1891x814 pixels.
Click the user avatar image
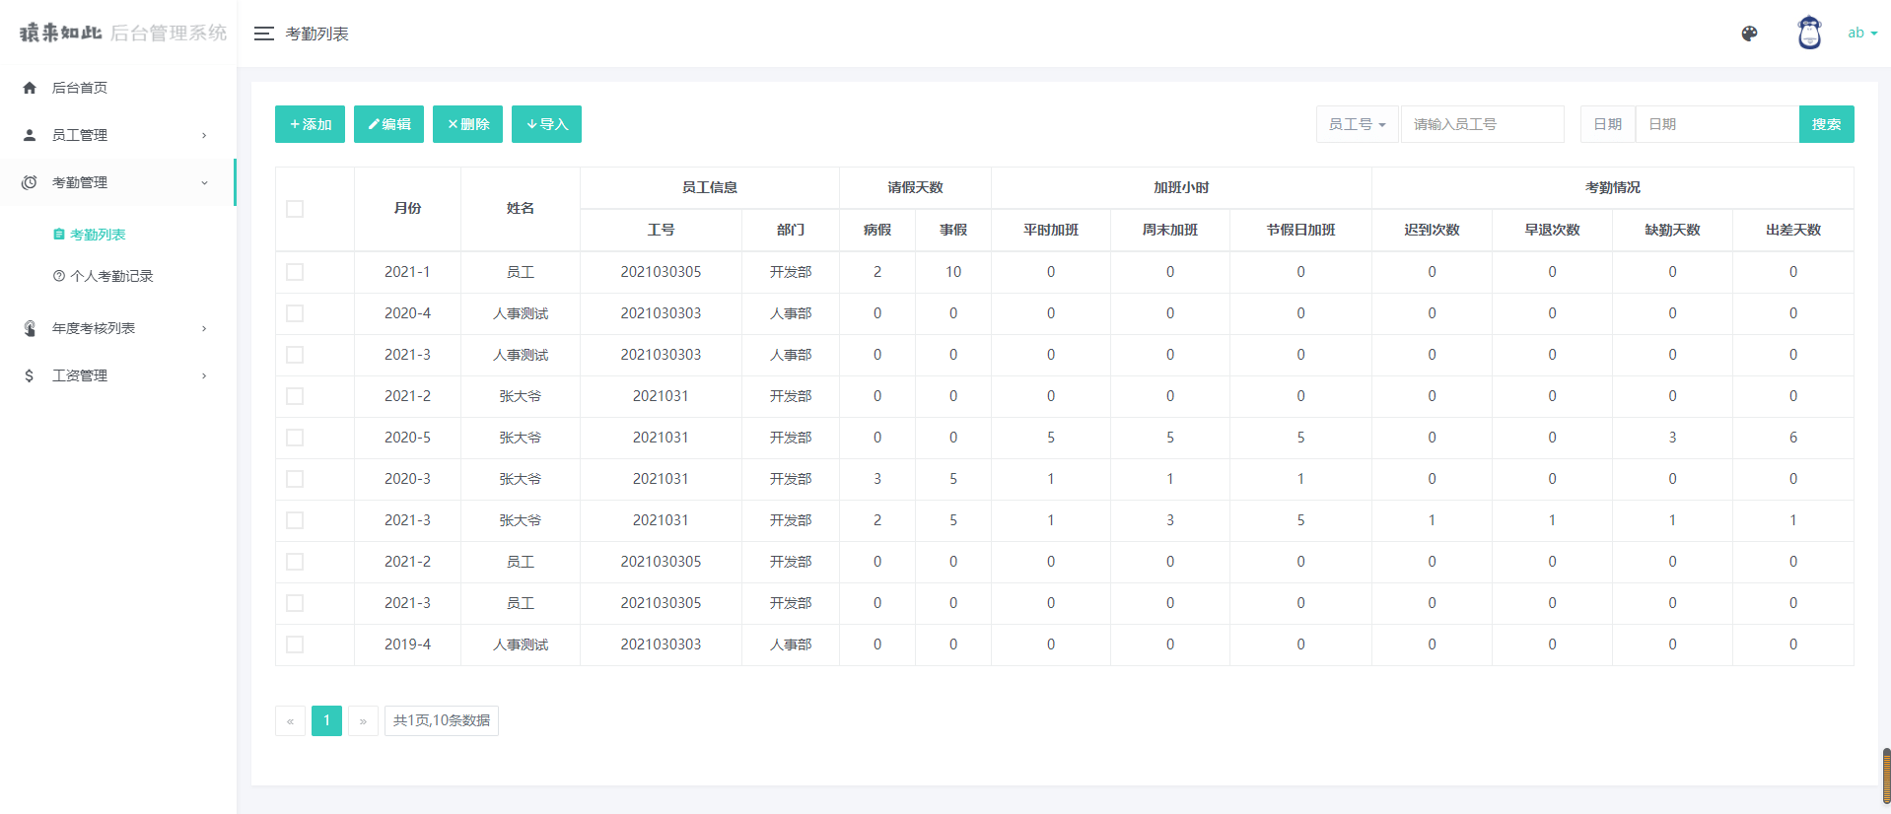click(x=1809, y=34)
